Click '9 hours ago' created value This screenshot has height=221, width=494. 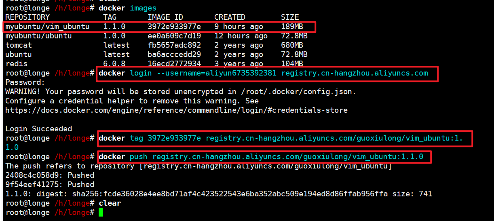point(239,27)
